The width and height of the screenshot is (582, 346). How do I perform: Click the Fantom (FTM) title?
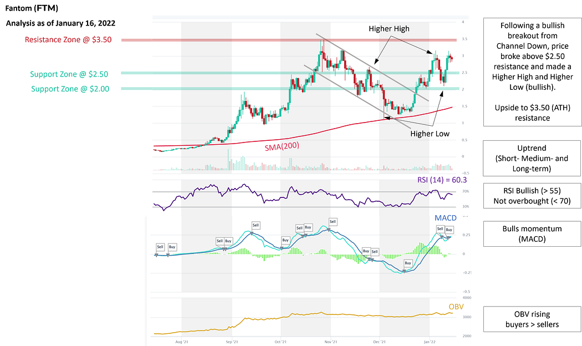pyautogui.click(x=32, y=8)
